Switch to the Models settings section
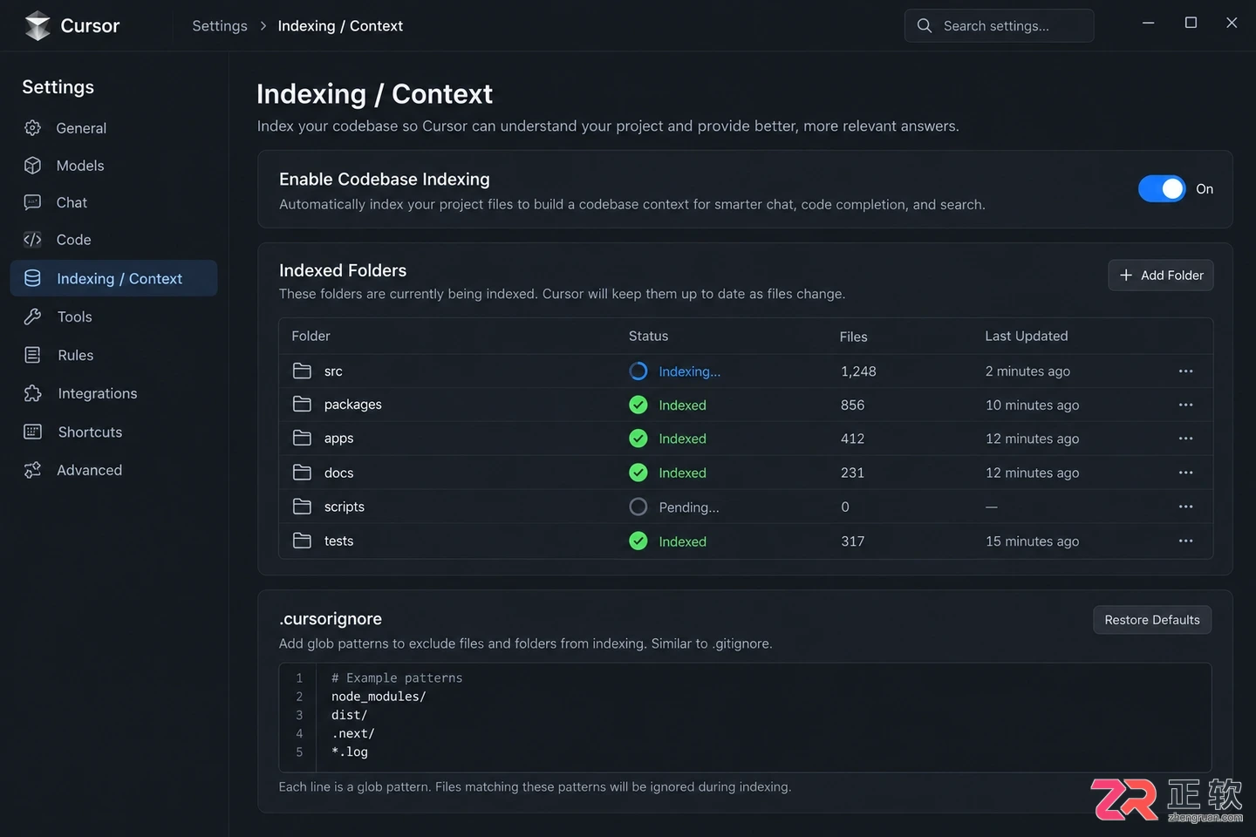Image resolution: width=1256 pixels, height=837 pixels. click(x=113, y=166)
